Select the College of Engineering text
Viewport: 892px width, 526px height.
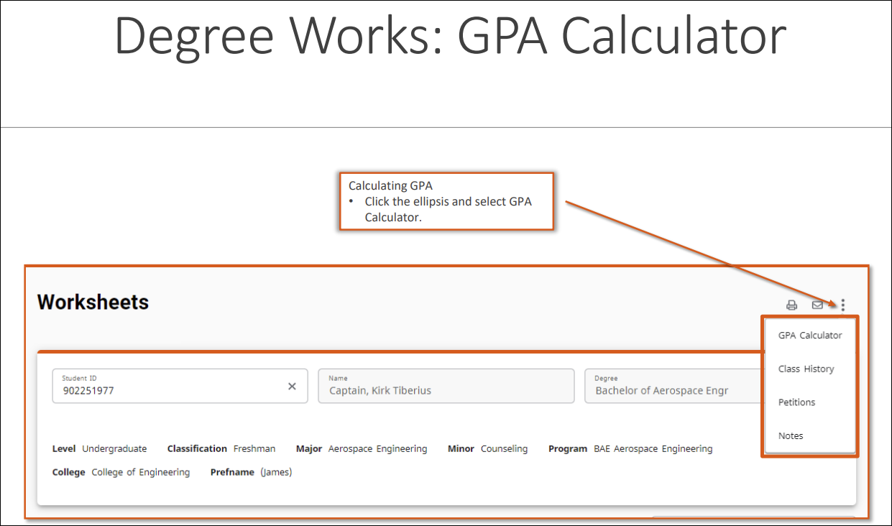[140, 472]
